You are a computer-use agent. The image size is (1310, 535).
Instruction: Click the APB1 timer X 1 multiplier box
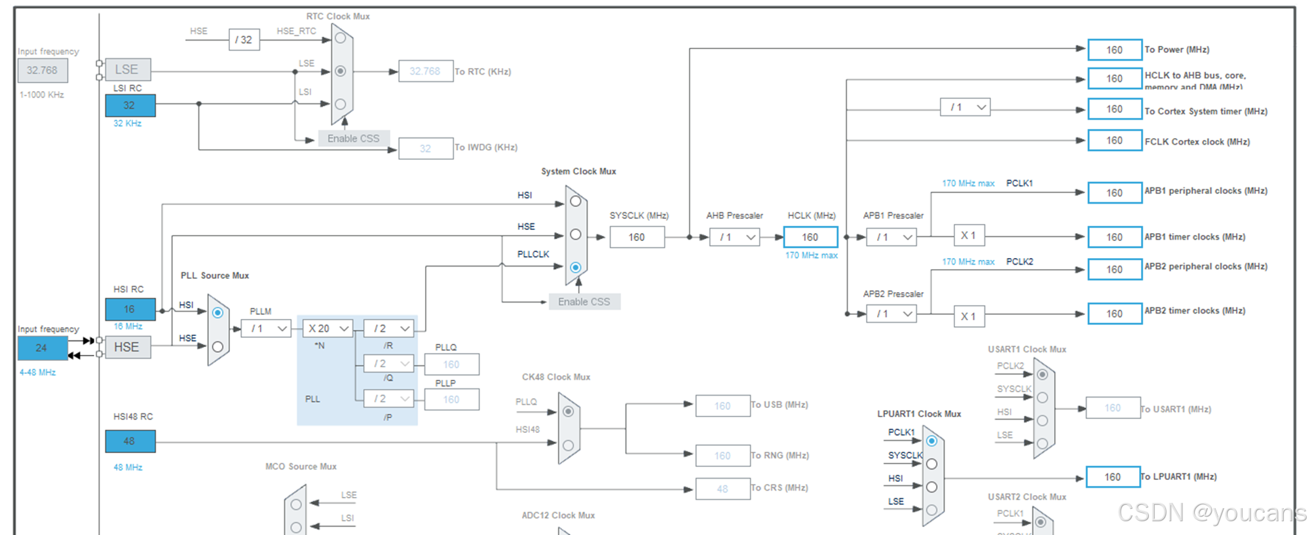[969, 236]
